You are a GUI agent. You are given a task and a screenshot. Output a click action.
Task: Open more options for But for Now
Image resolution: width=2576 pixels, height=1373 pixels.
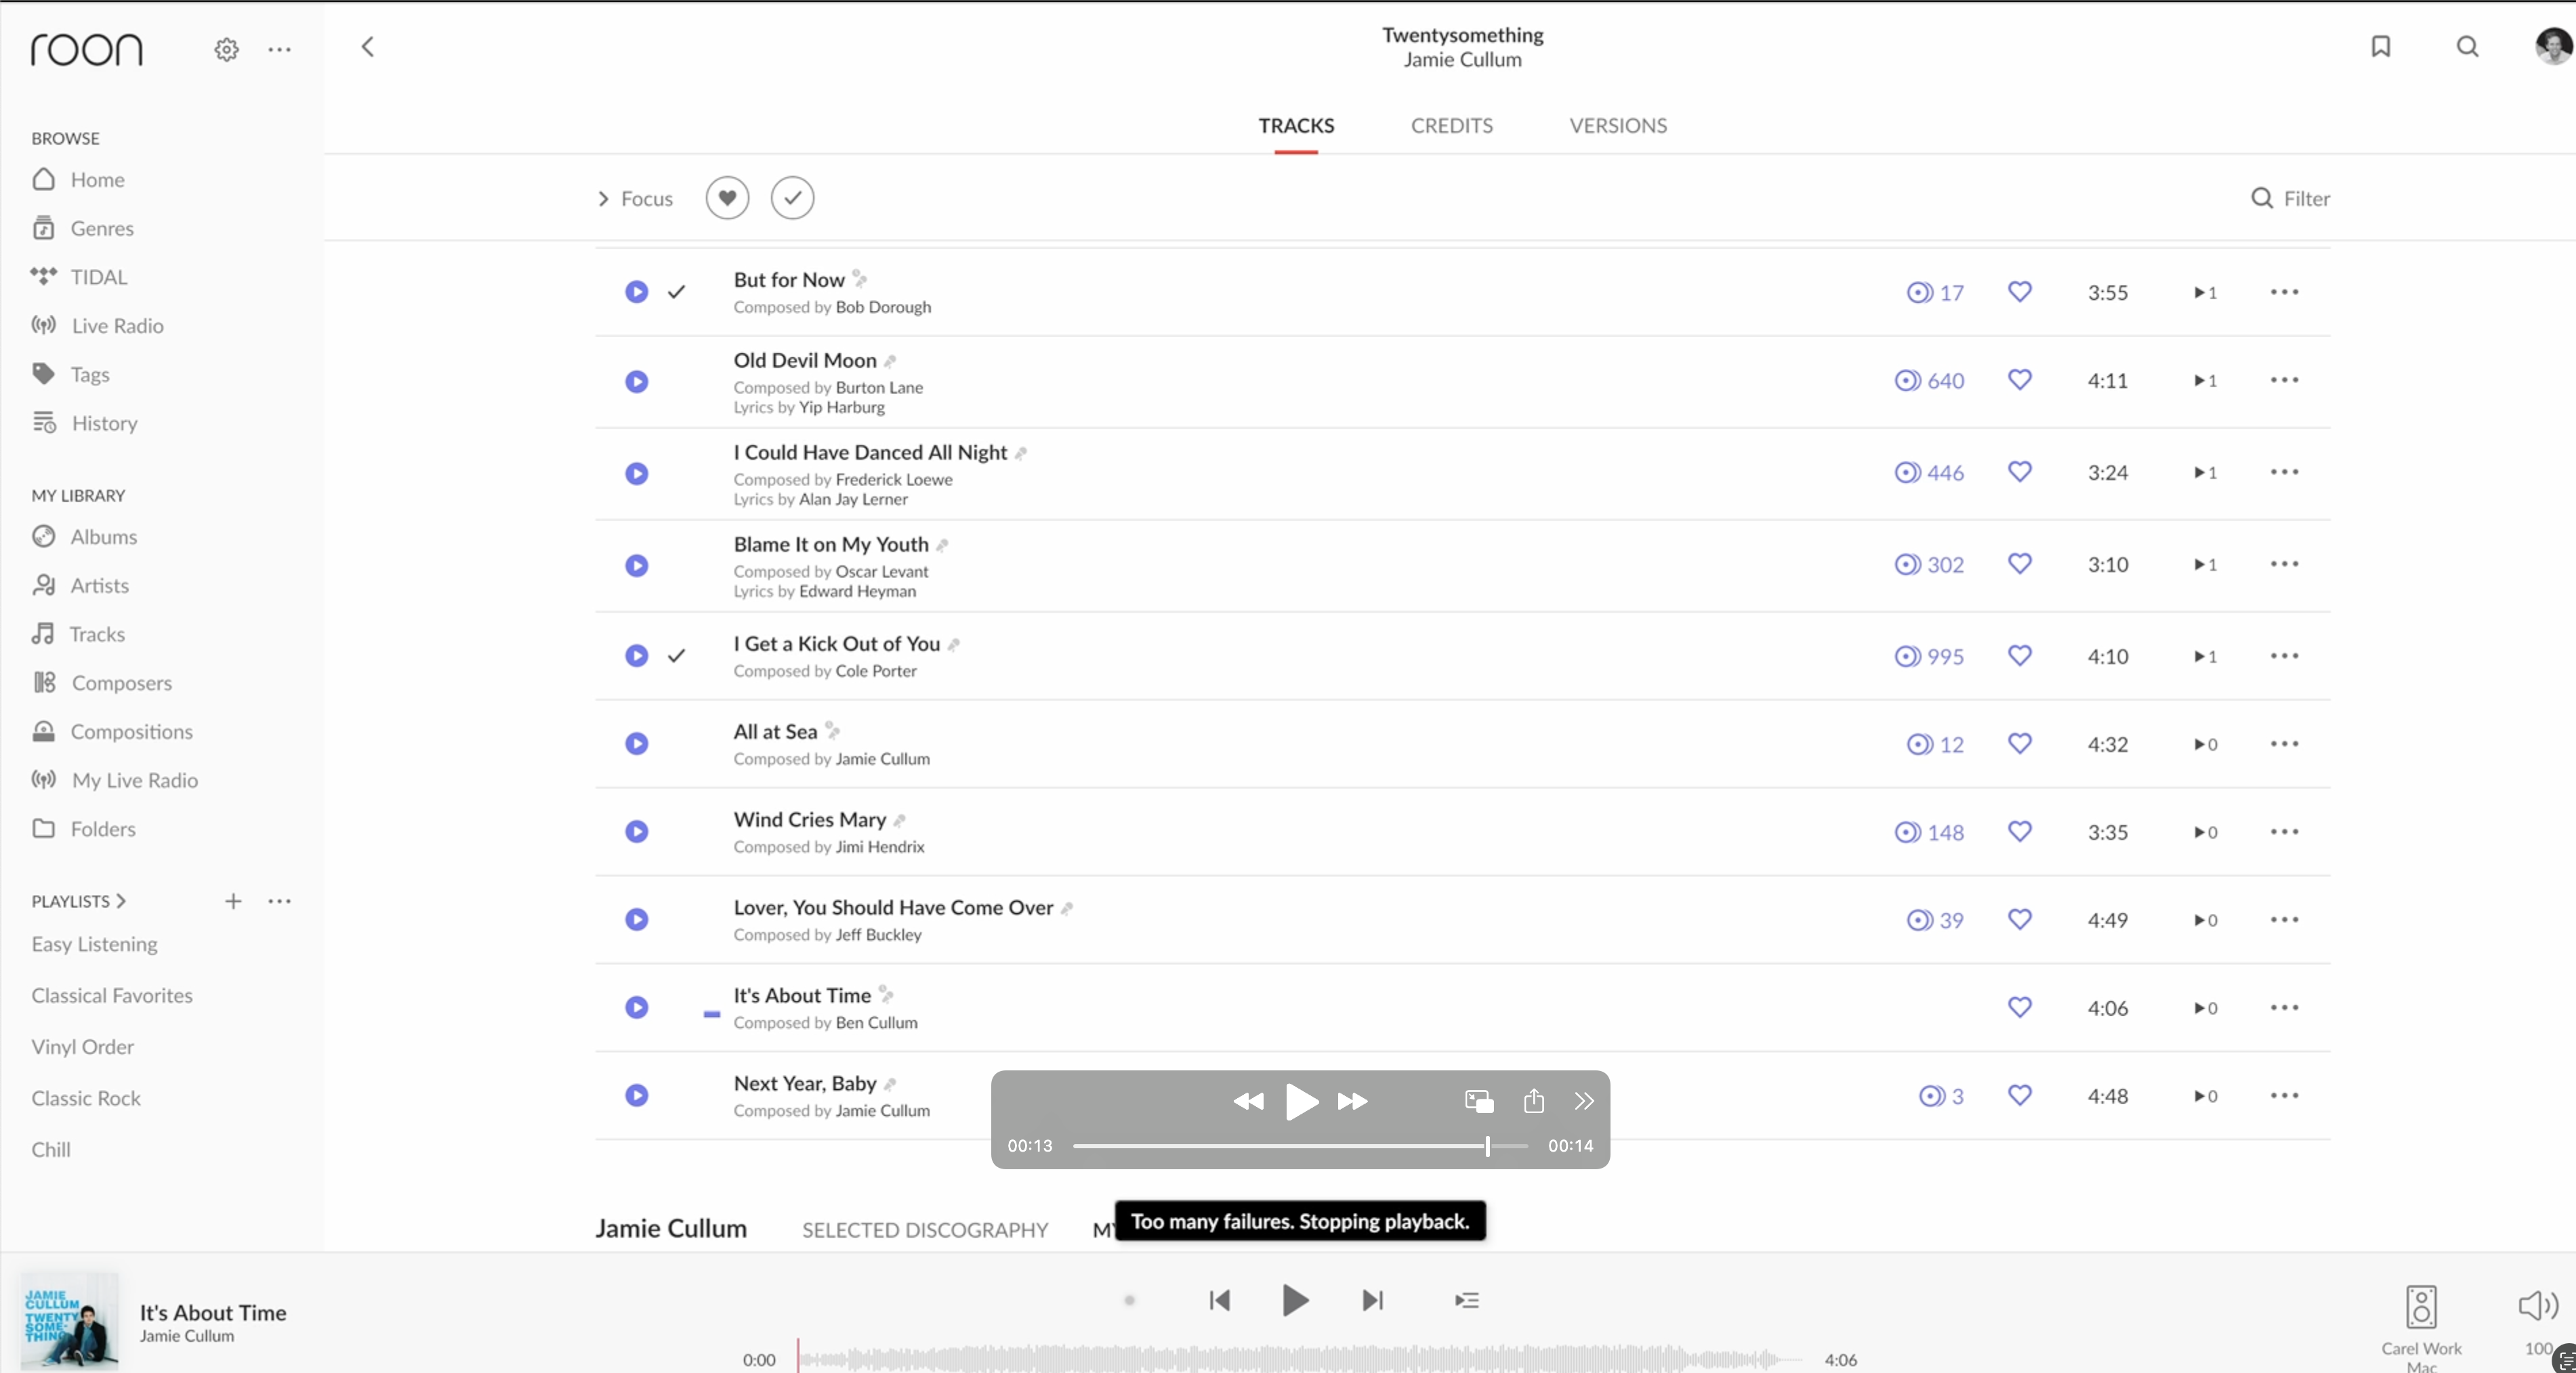2284,292
